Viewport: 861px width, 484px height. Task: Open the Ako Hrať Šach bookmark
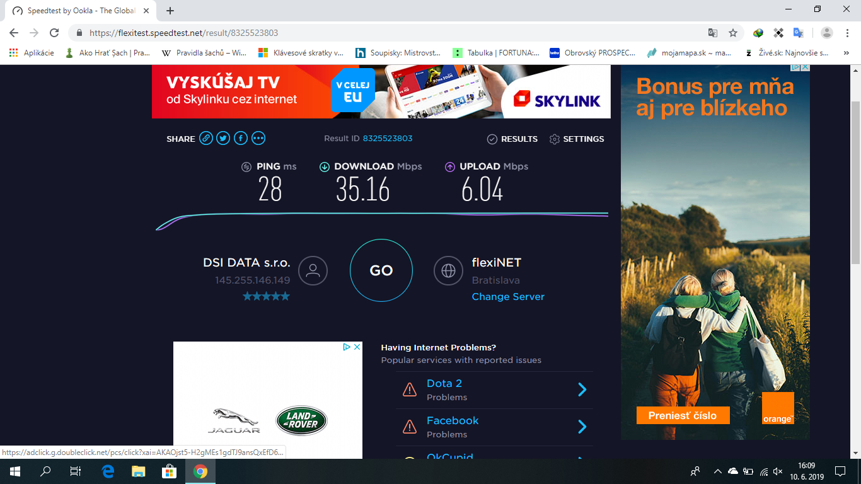108,53
